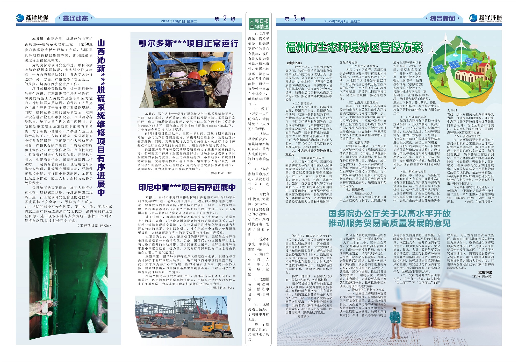The width and height of the screenshot is (518, 363).
Task: Select the 综合新闻 section tab
Action: tap(442, 18)
